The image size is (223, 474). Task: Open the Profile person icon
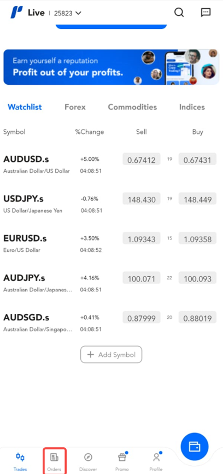(x=156, y=457)
